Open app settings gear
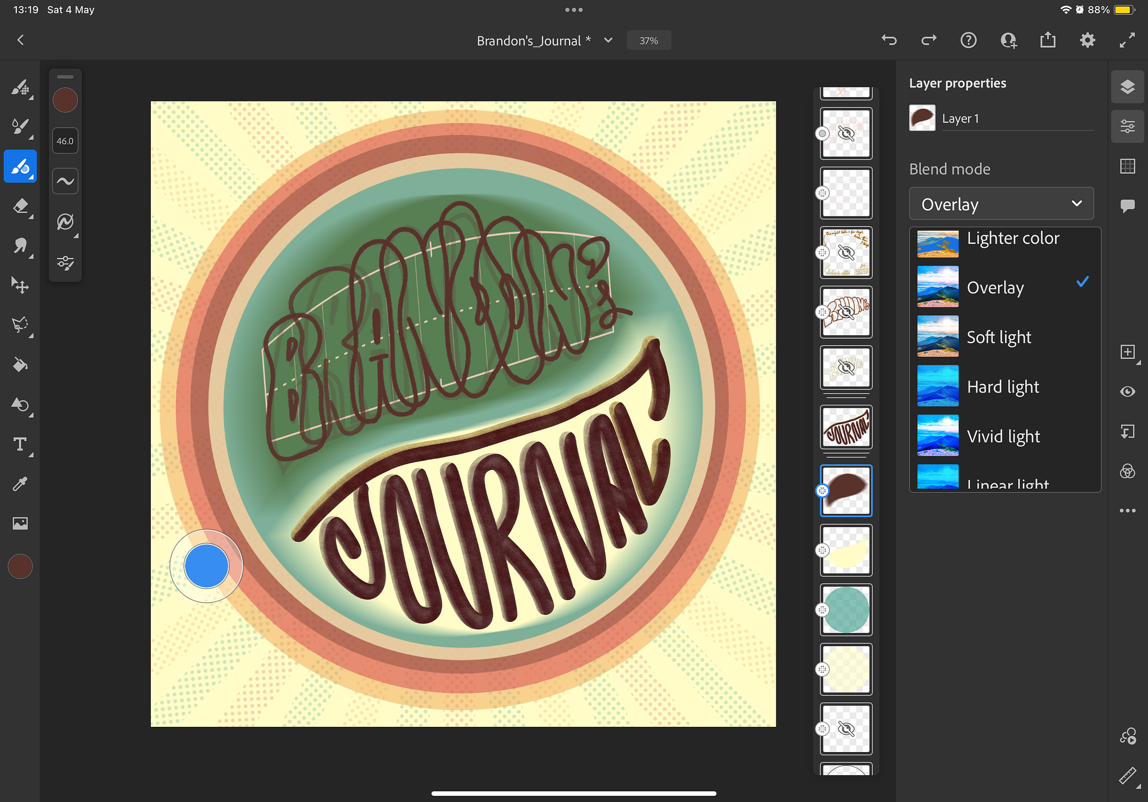Image resolution: width=1148 pixels, height=802 pixels. click(x=1087, y=40)
